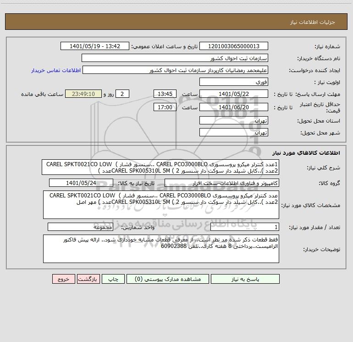Click quantity field showing 1

[245, 227]
